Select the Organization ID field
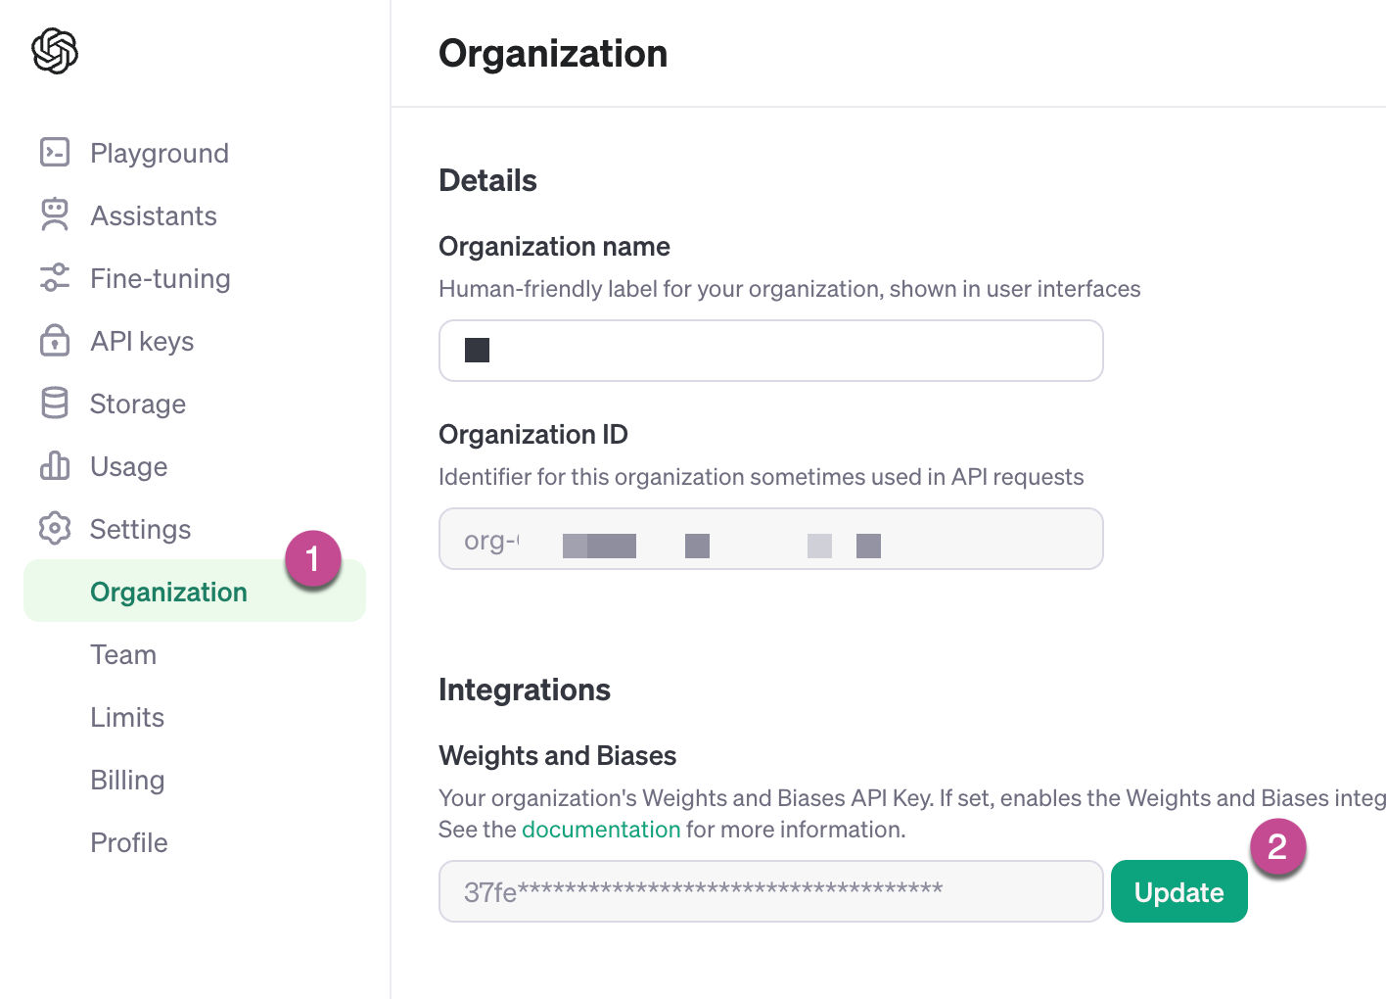 770,539
